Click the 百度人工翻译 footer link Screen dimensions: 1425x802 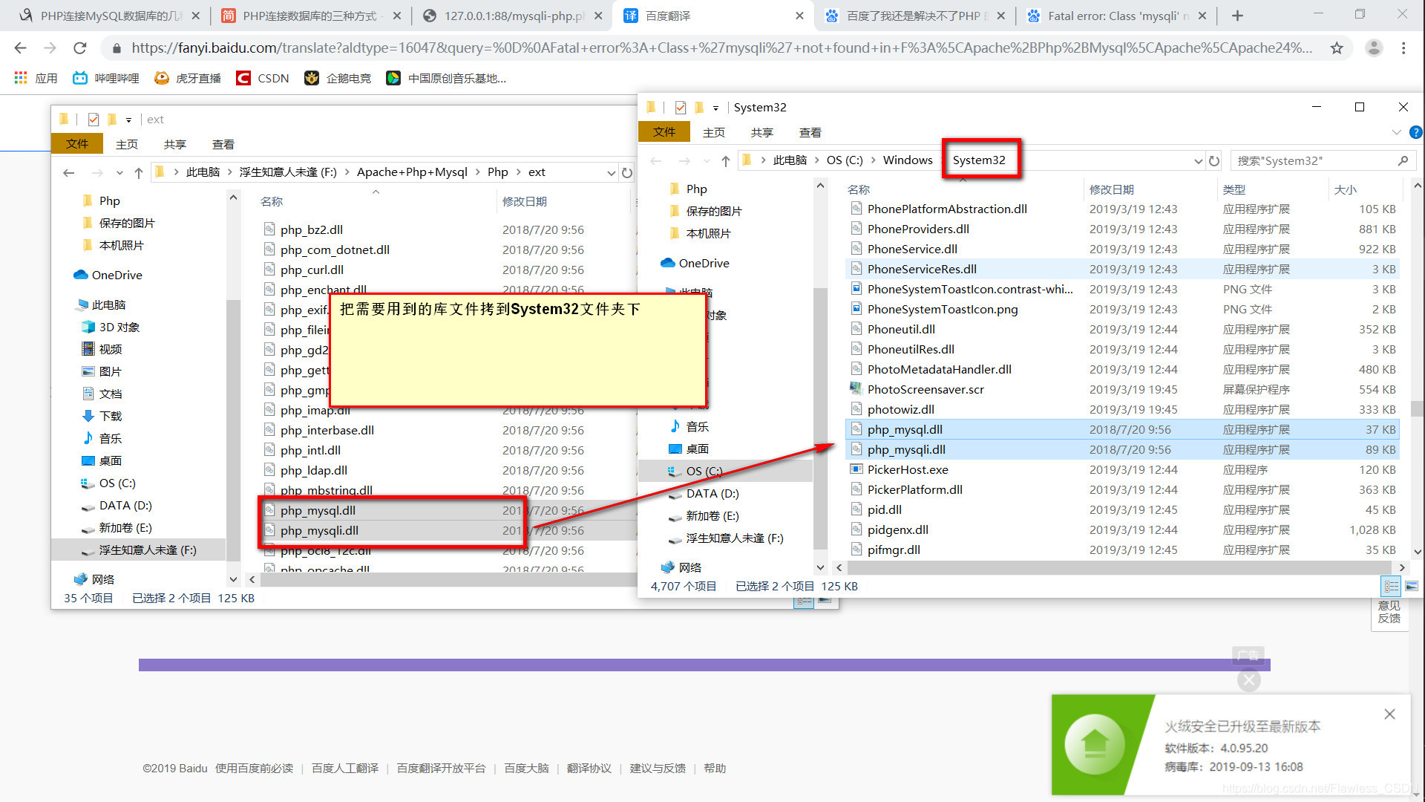coord(345,768)
